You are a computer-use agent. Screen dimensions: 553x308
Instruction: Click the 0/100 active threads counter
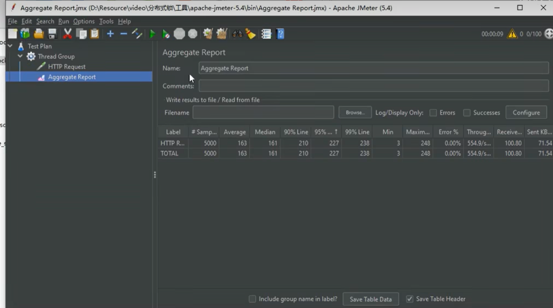tap(534, 34)
